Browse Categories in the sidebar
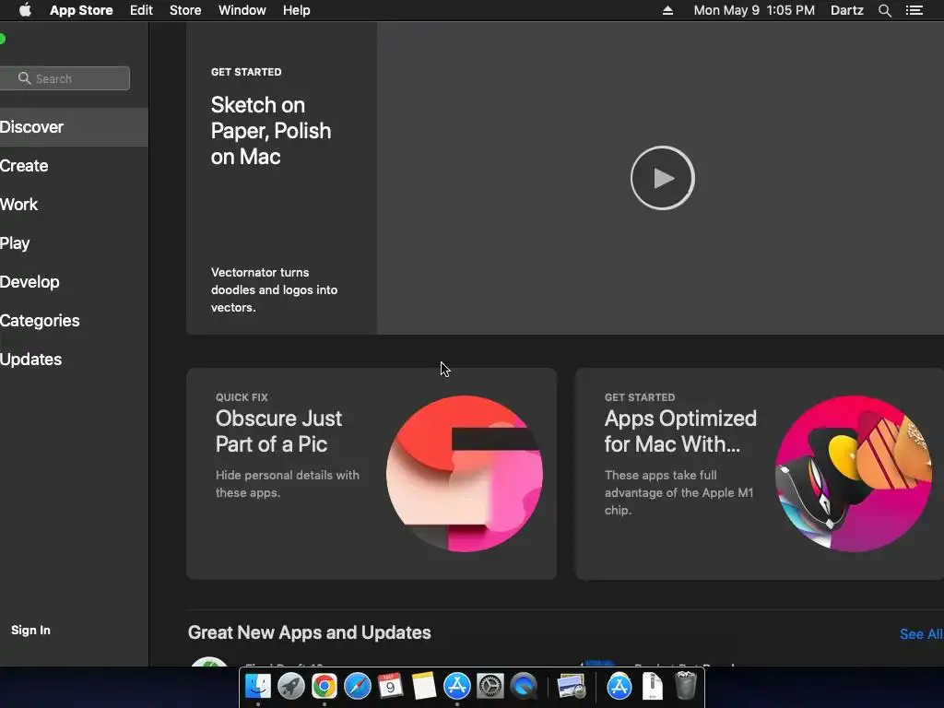Screen dimensions: 944x708 pyautogui.click(x=74, y=320)
